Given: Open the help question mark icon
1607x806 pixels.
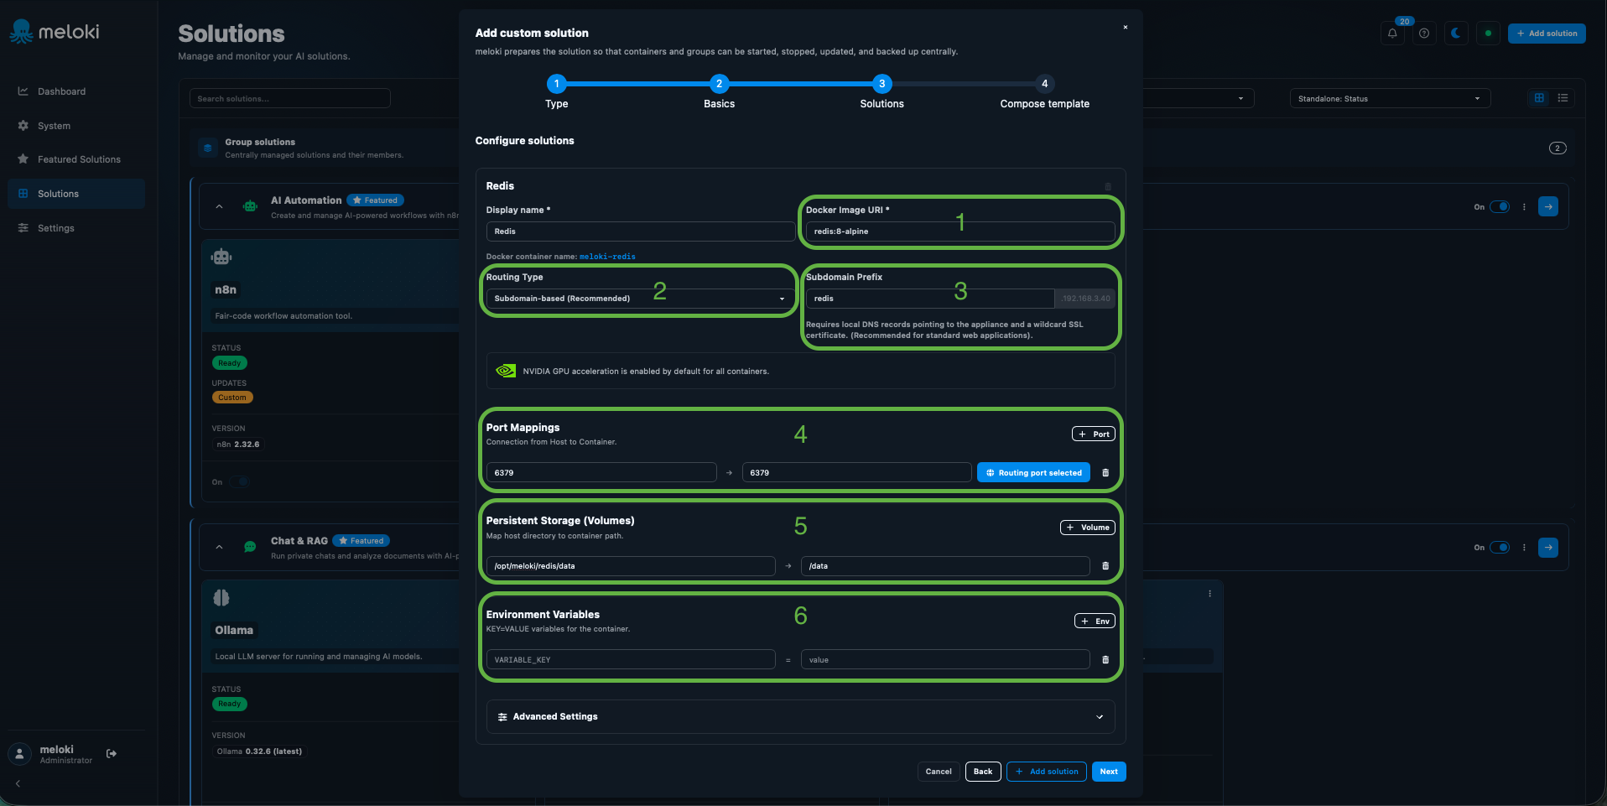Looking at the screenshot, I should click(1424, 34).
